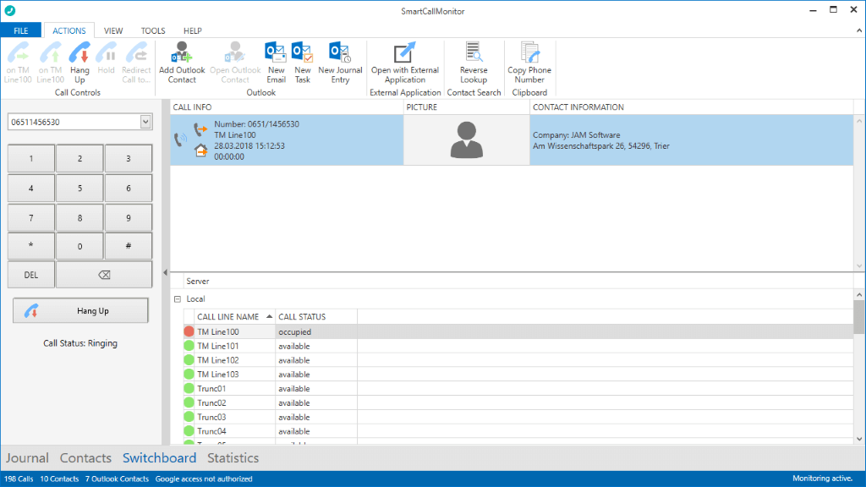Viewport: 866px width, 487px height.
Task: Collapse the Local server group
Action: pyautogui.click(x=176, y=298)
